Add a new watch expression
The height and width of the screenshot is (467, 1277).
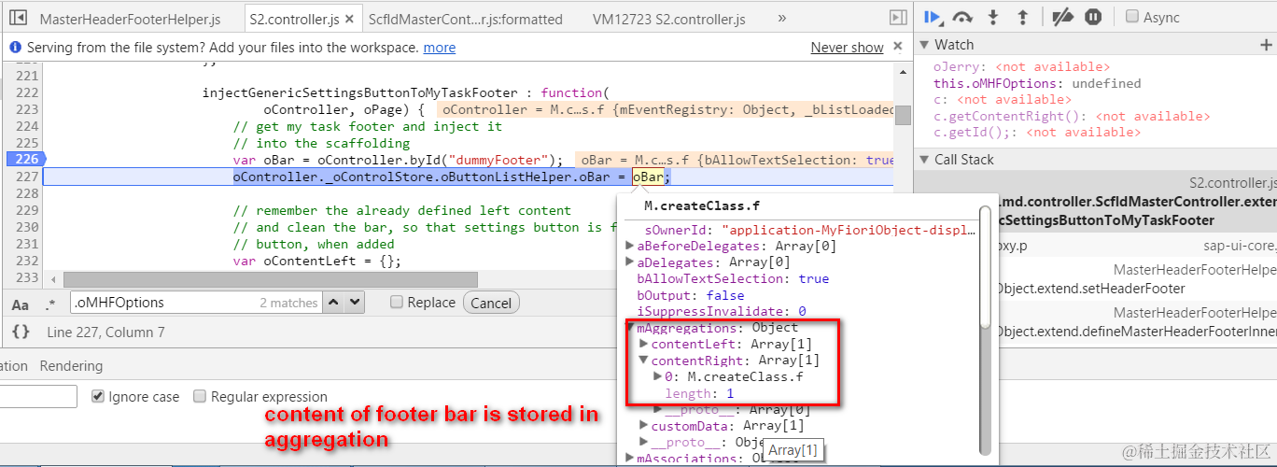coord(1266,45)
